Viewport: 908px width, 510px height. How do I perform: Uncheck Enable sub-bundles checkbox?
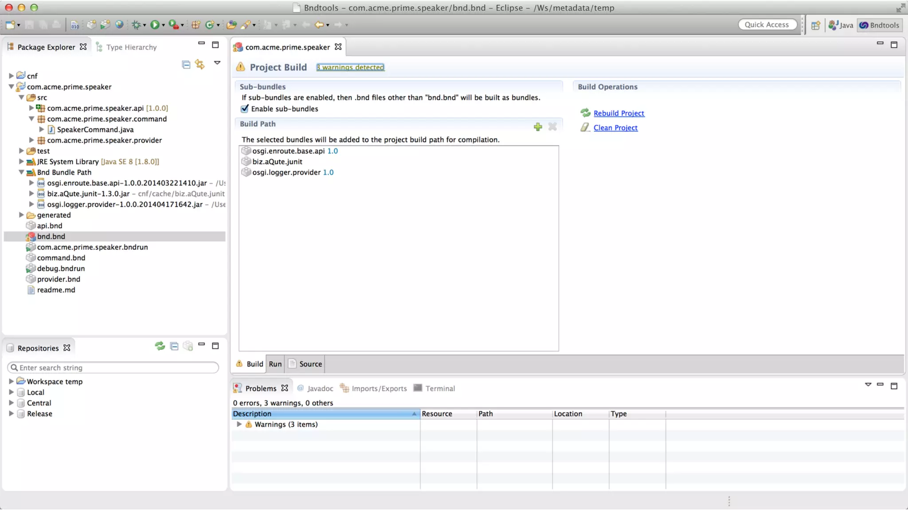[245, 108]
